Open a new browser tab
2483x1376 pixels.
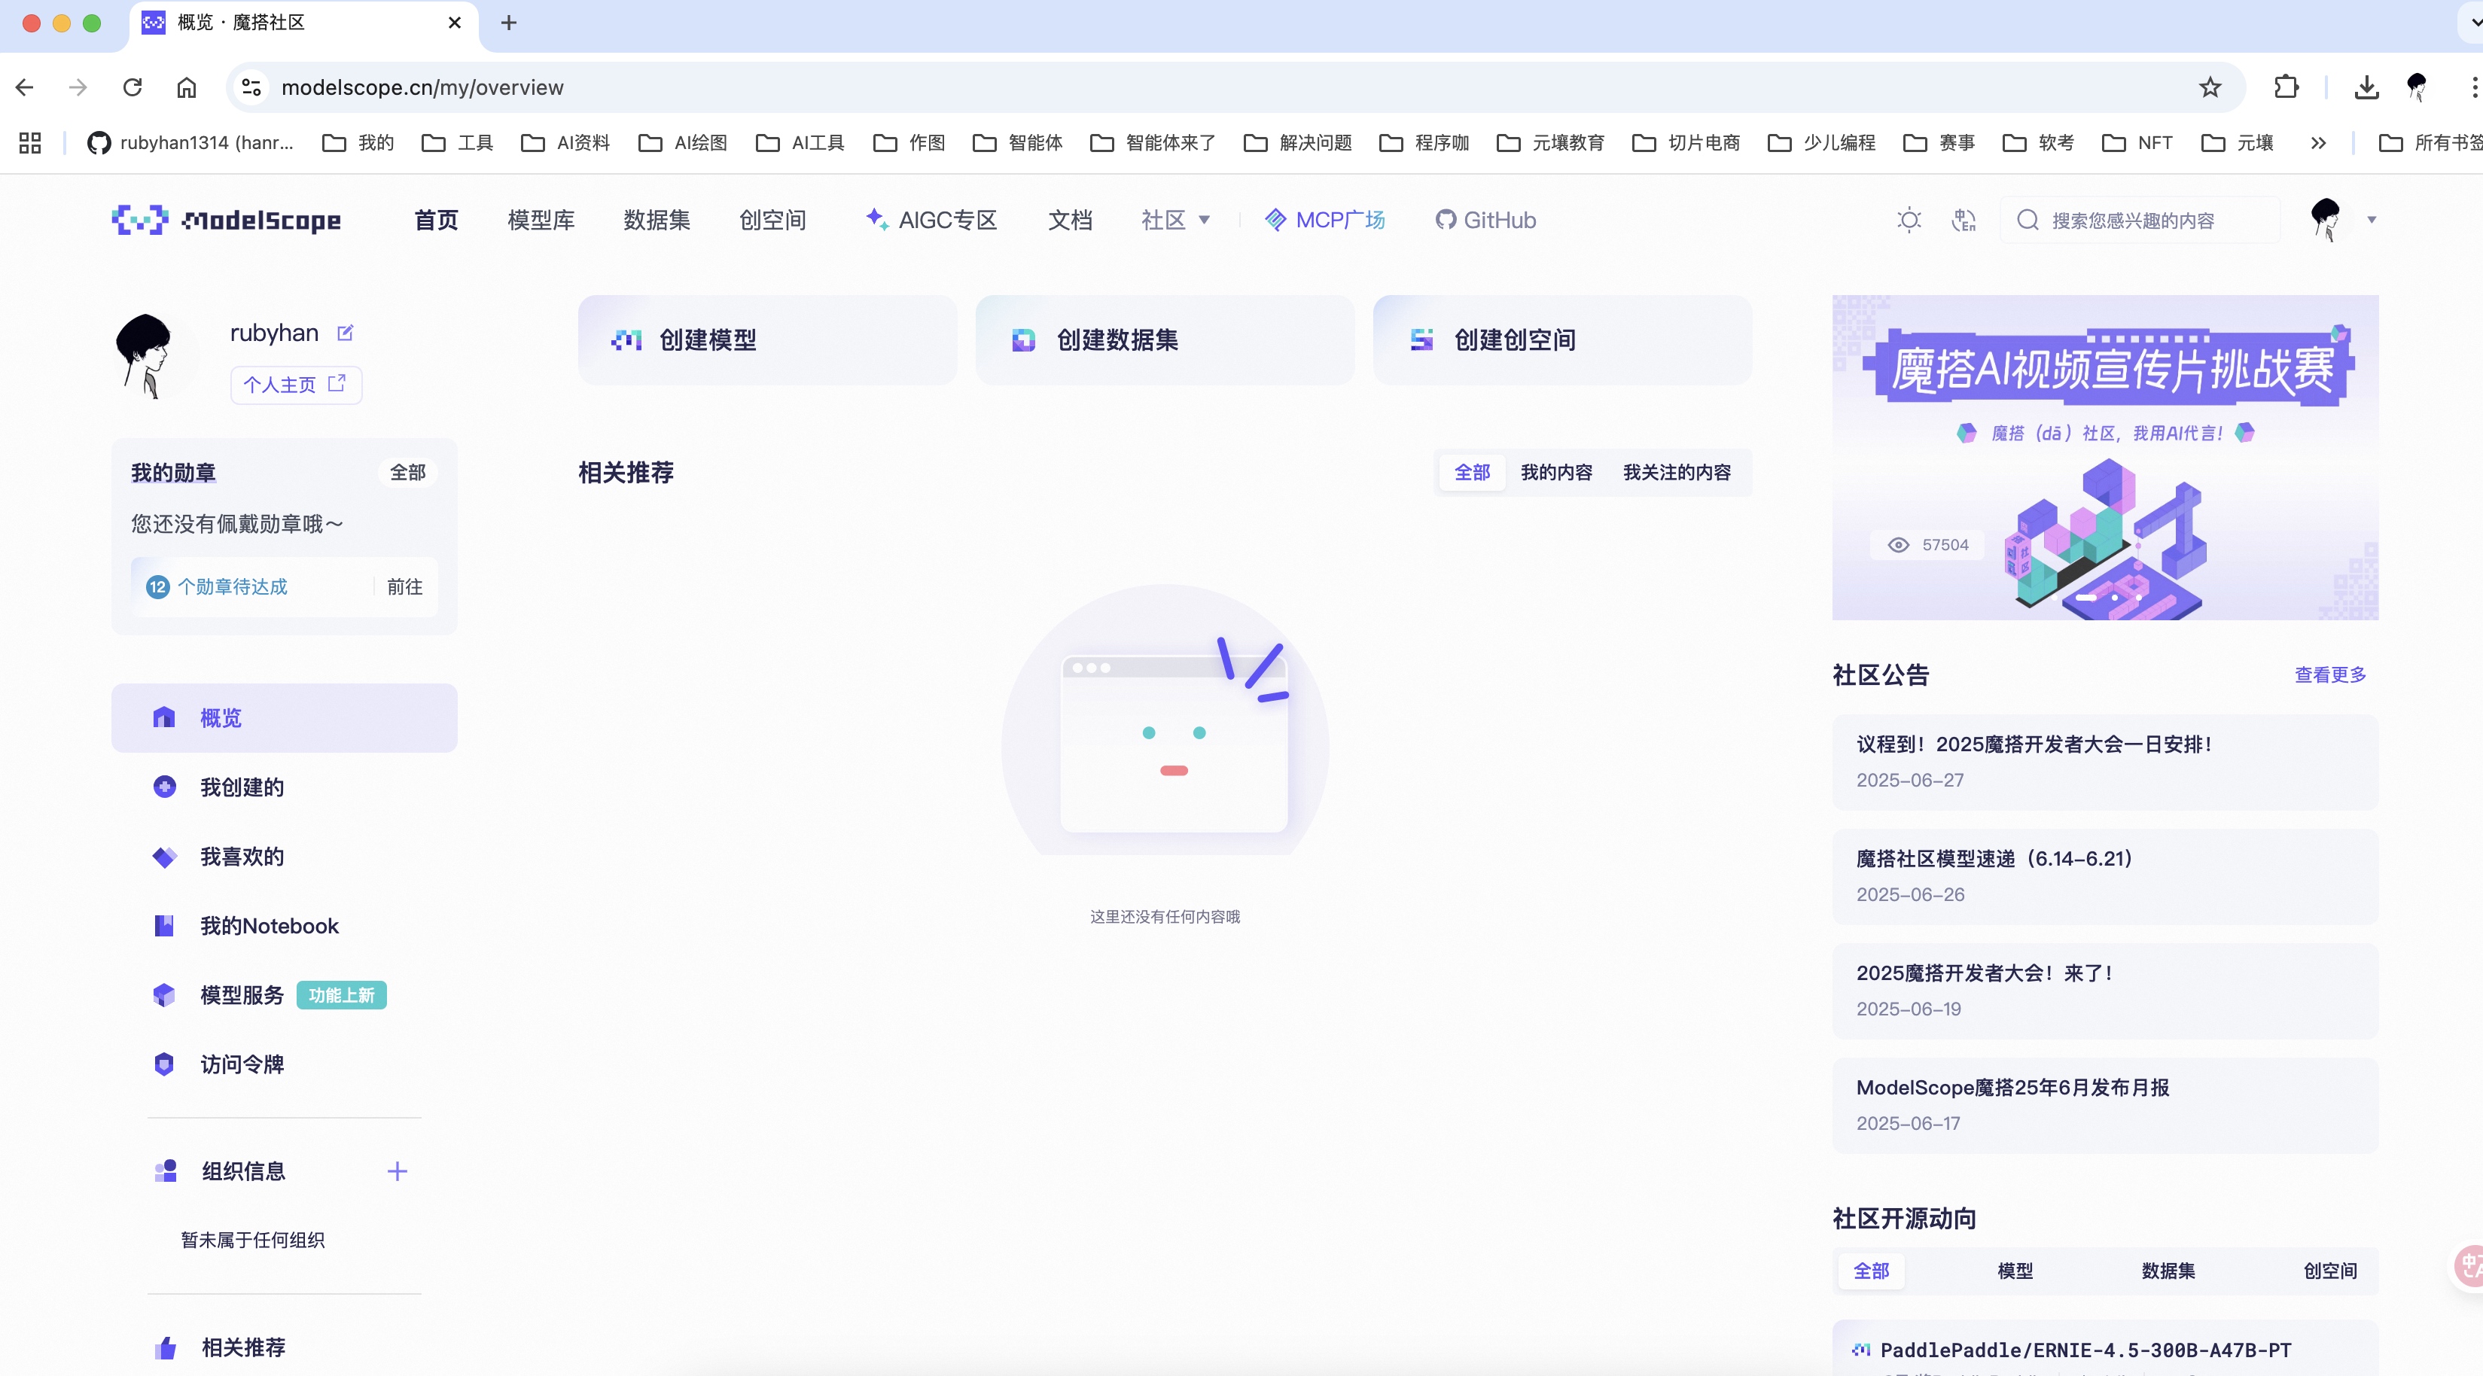tap(509, 22)
